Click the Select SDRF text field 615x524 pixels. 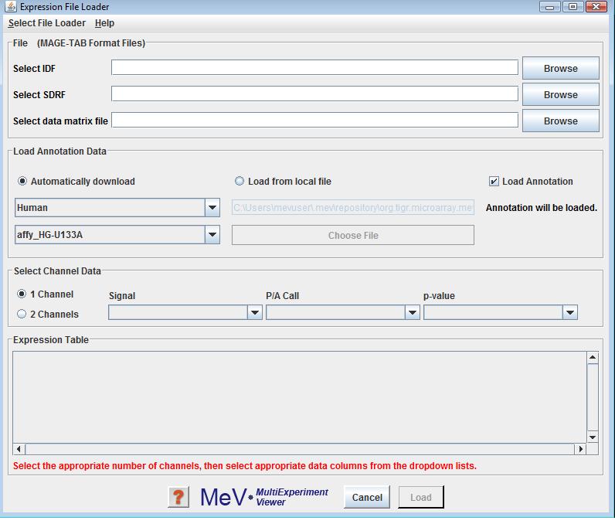(314, 94)
